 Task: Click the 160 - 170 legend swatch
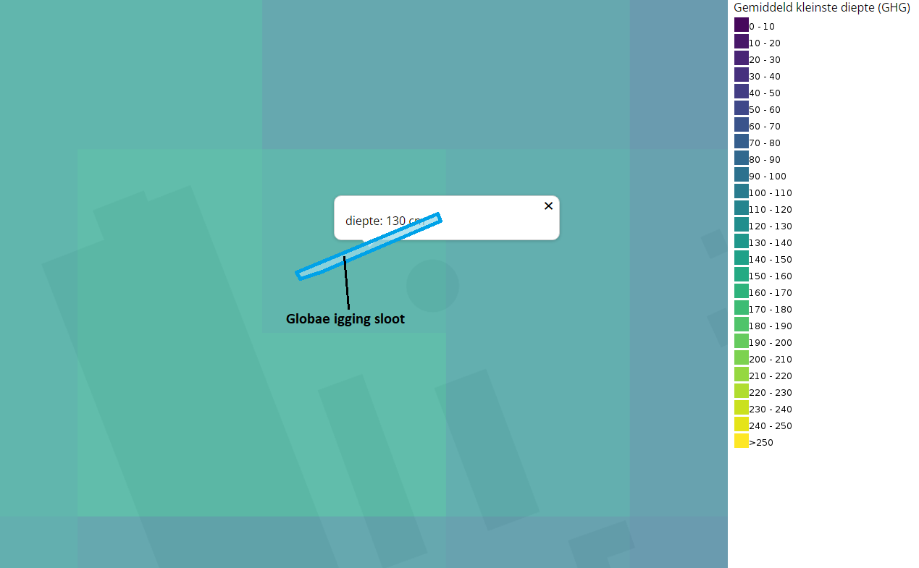click(742, 291)
